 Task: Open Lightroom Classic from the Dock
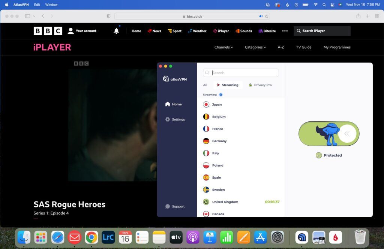pyautogui.click(x=108, y=237)
